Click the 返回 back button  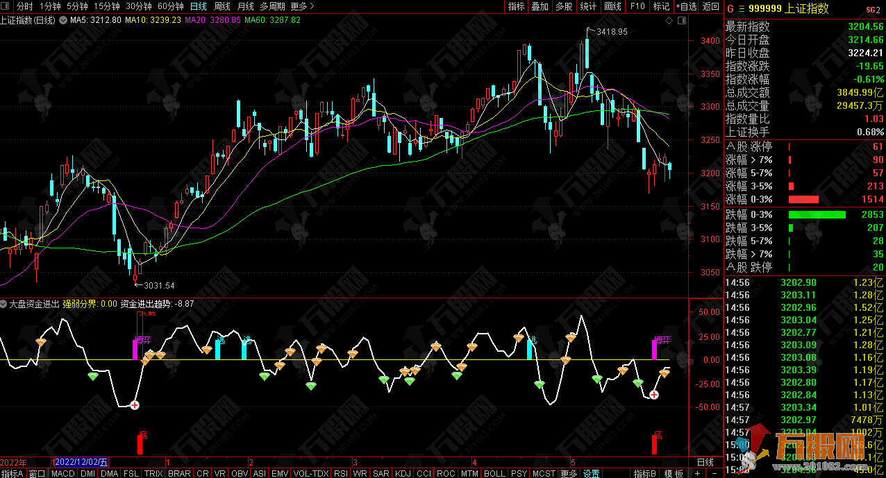coord(711,6)
